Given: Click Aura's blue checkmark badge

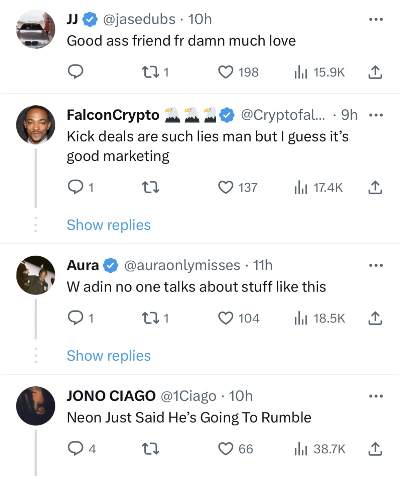Looking at the screenshot, I should [x=110, y=265].
